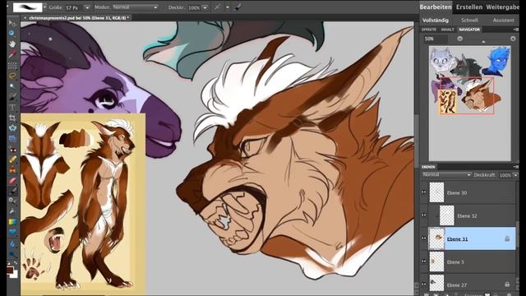Select the Rectangular Marquee tool

point(12,65)
